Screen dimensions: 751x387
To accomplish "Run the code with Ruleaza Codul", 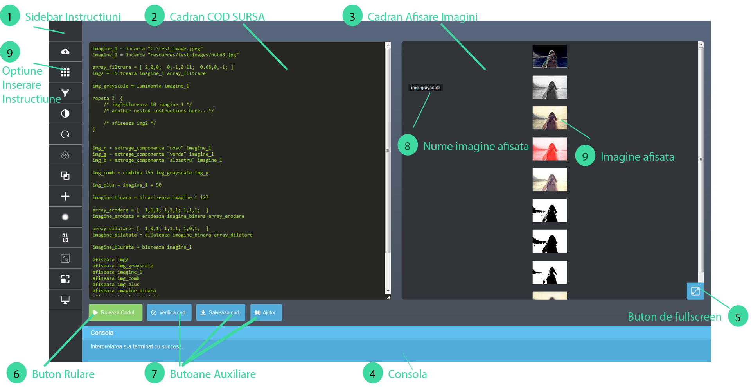I will click(115, 312).
